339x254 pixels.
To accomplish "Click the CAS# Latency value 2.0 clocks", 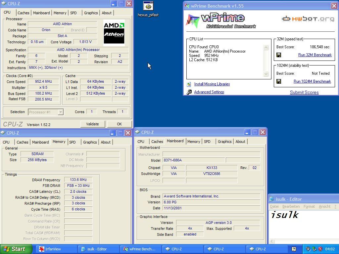I will tap(78, 191).
